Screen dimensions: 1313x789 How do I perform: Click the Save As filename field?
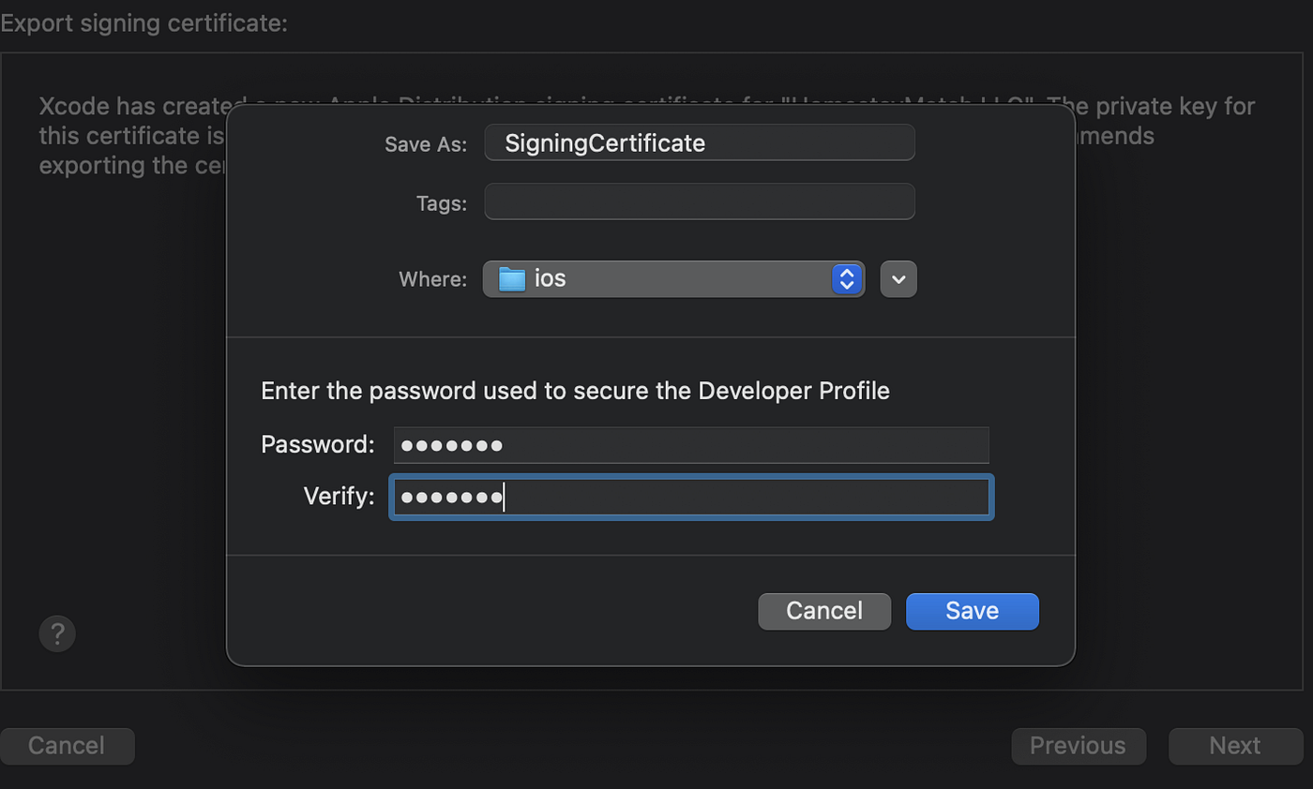click(699, 142)
